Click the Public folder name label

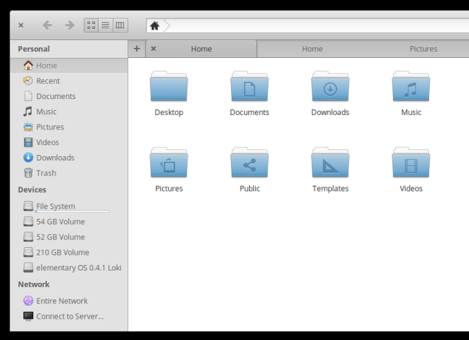(x=250, y=189)
